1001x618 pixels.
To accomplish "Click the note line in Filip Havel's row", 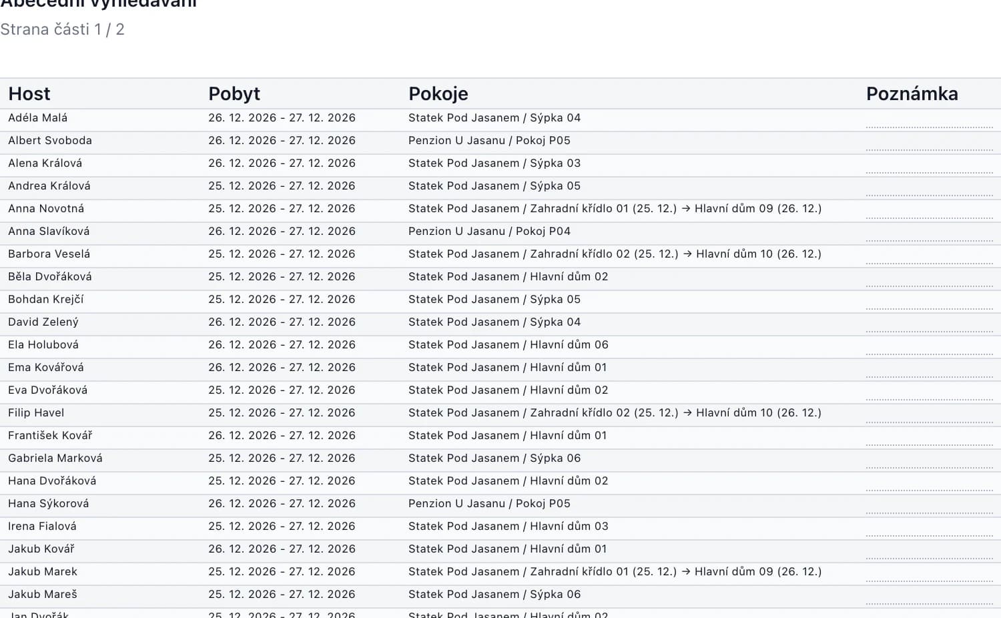I will click(930, 422).
